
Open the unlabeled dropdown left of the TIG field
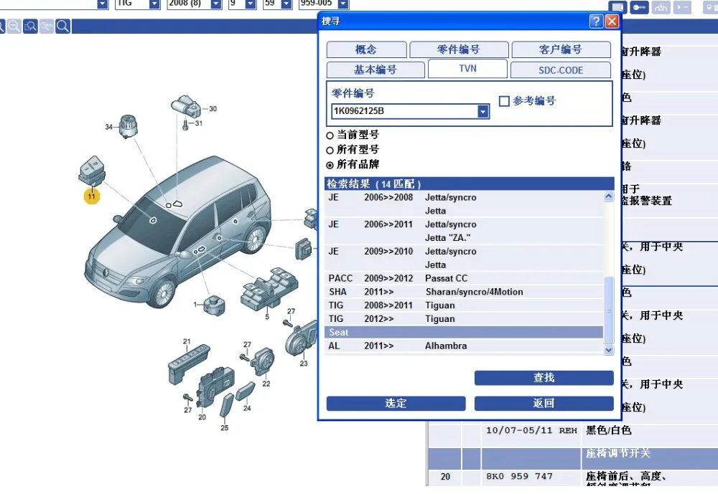(103, 4)
